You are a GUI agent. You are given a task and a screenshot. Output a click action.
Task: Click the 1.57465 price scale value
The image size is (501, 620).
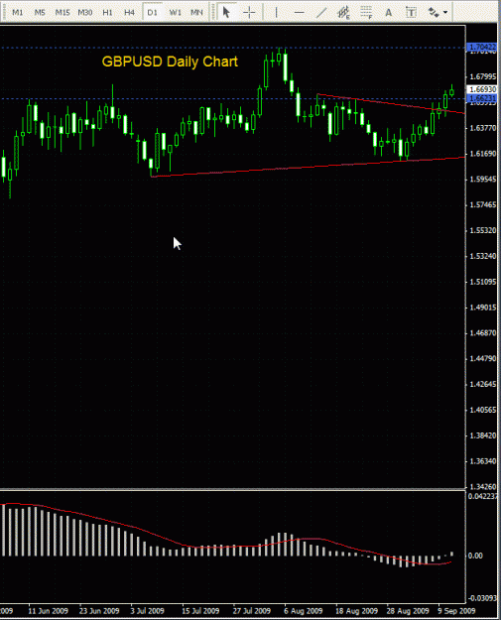coord(482,204)
